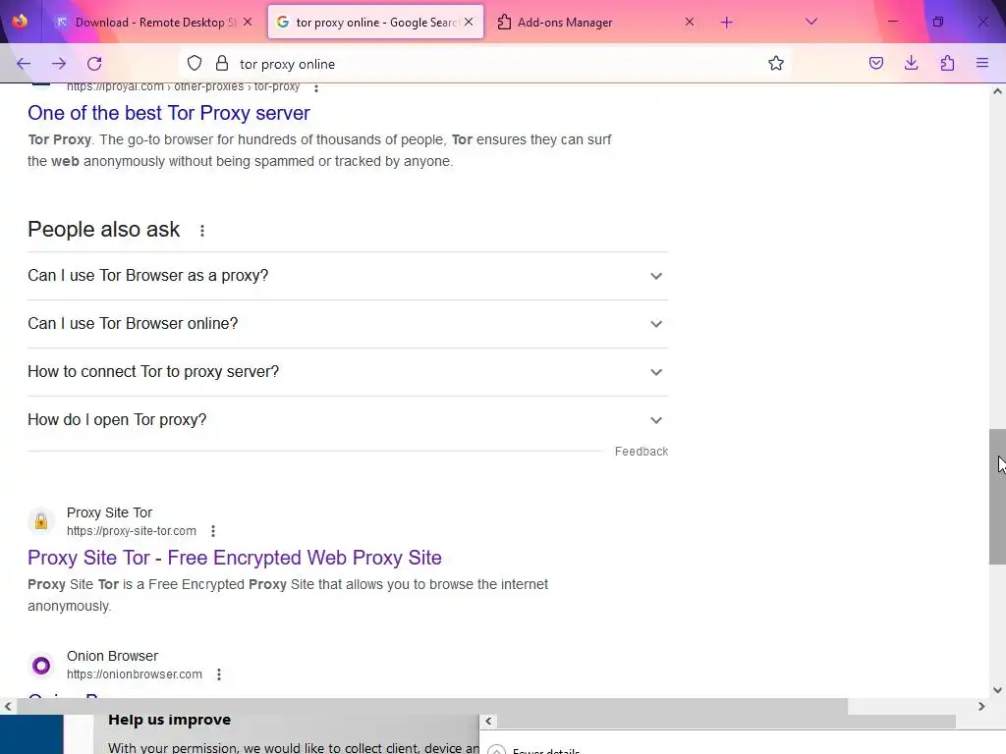Screen dimensions: 1006x754
Task: Close the Add-ons Manager tab
Action: click(x=690, y=22)
